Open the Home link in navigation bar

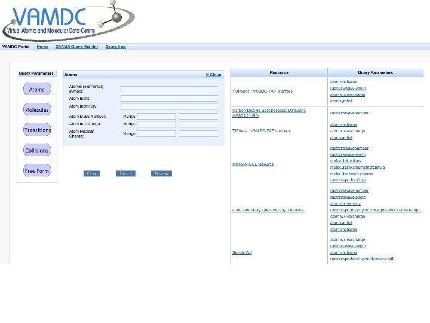coord(42,47)
